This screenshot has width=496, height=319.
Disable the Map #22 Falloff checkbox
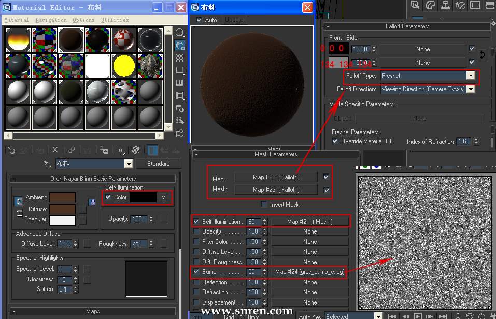326,177
